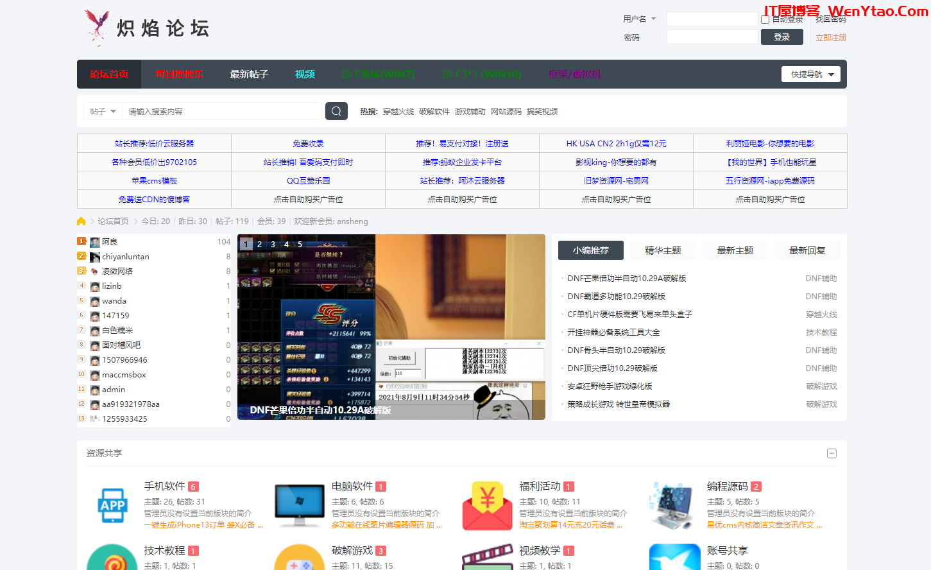Go to 论坛首页 in navigation bar
931x570 pixels.
(109, 74)
